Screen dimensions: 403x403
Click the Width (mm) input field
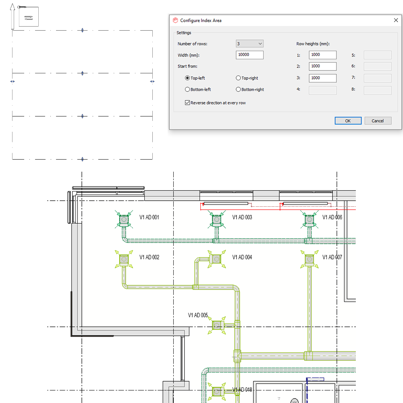249,55
